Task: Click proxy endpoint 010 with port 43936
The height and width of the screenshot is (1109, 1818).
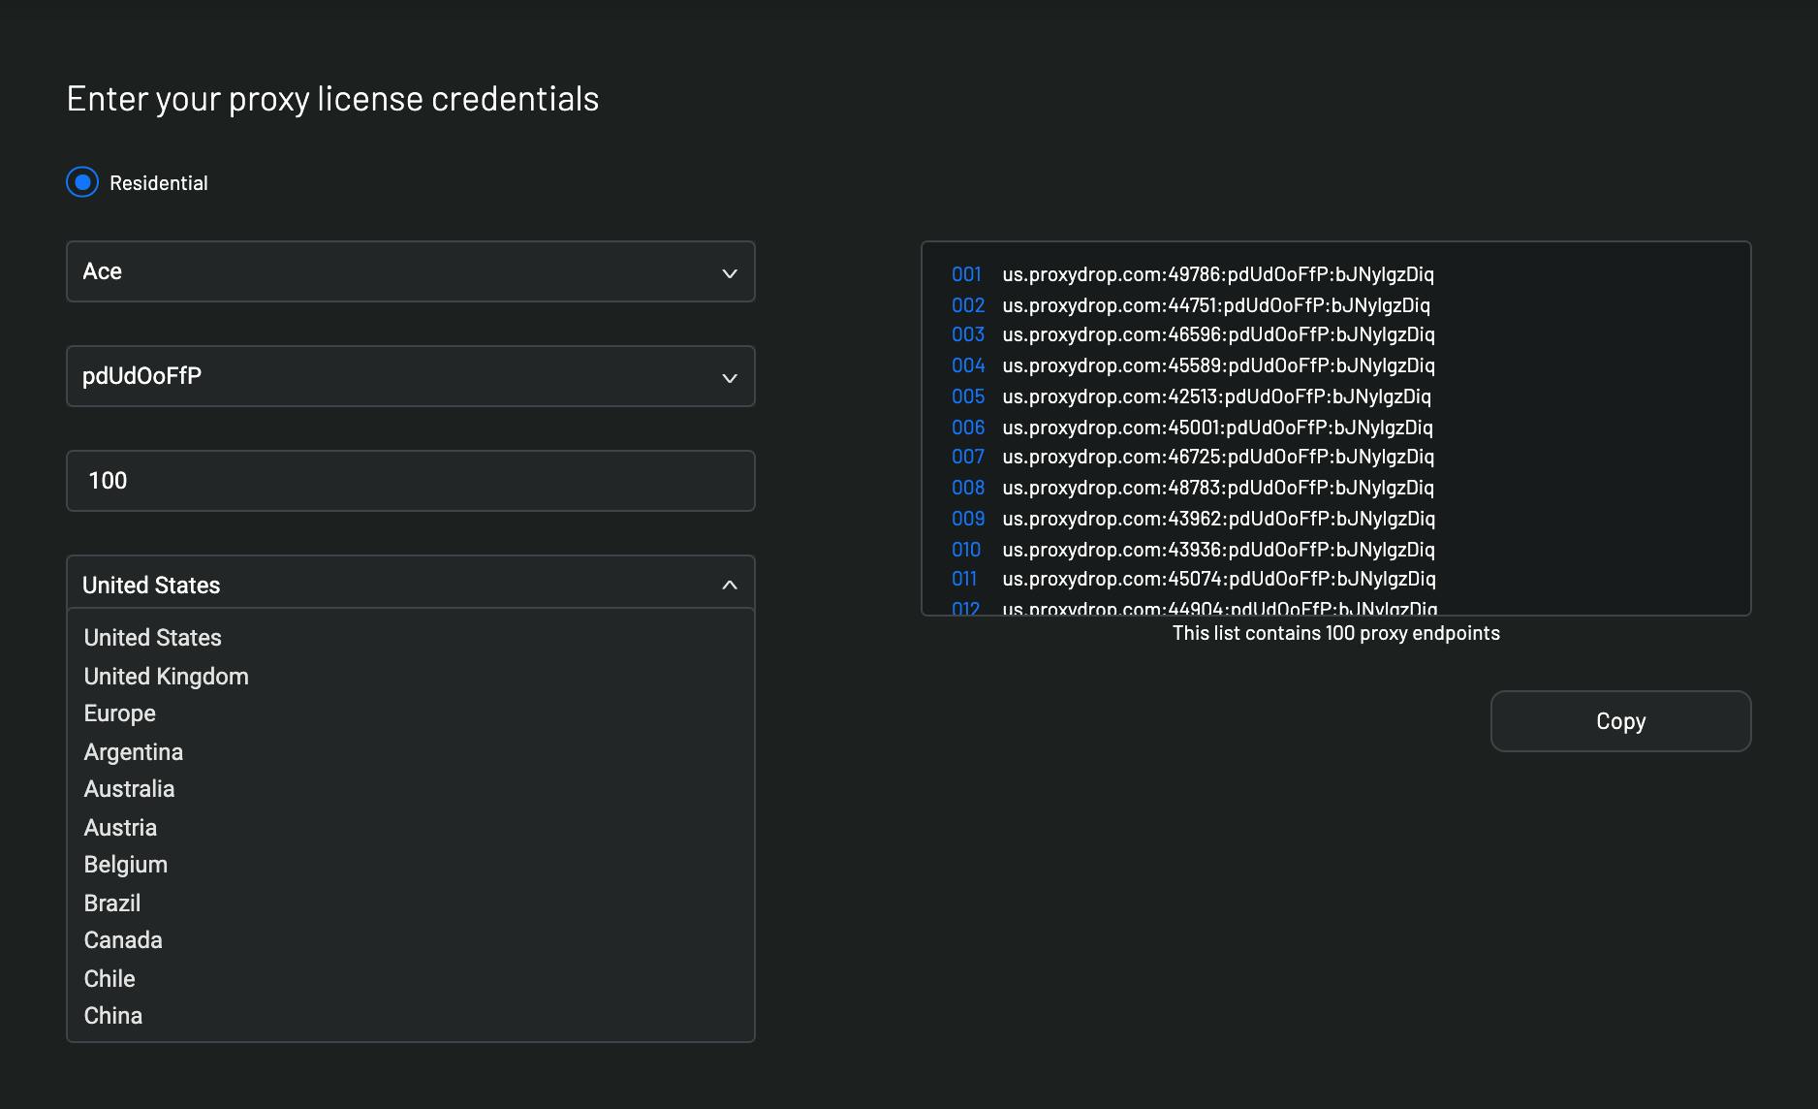Action: click(x=1218, y=550)
